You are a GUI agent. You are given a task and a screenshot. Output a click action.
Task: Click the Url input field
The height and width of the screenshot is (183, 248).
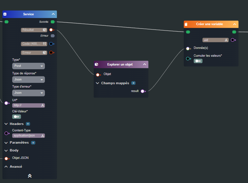[27, 105]
